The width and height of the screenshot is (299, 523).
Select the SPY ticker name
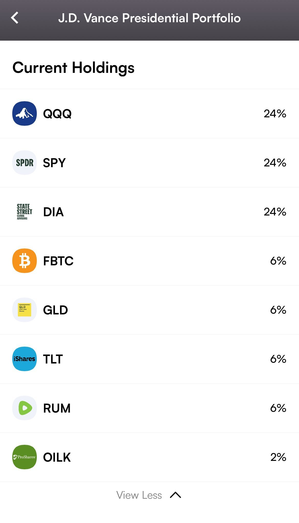[x=54, y=163]
